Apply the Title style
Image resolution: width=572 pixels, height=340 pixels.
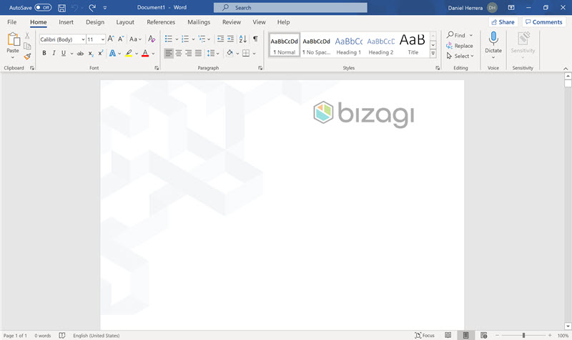413,45
